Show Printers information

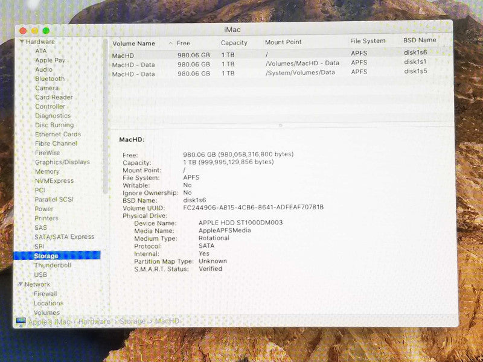pyautogui.click(x=46, y=218)
